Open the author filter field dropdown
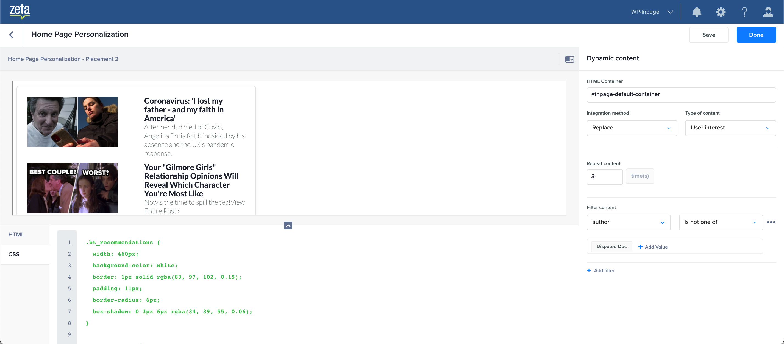The height and width of the screenshot is (344, 784). (628, 222)
